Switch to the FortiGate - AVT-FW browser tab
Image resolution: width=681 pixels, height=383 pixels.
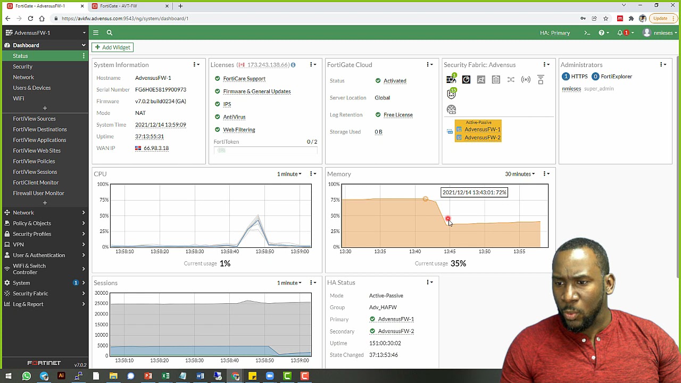[130, 6]
